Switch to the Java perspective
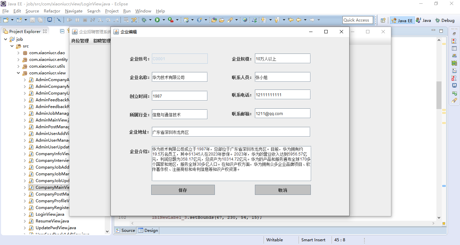Screen dimensions: 460x245 click(x=423, y=20)
